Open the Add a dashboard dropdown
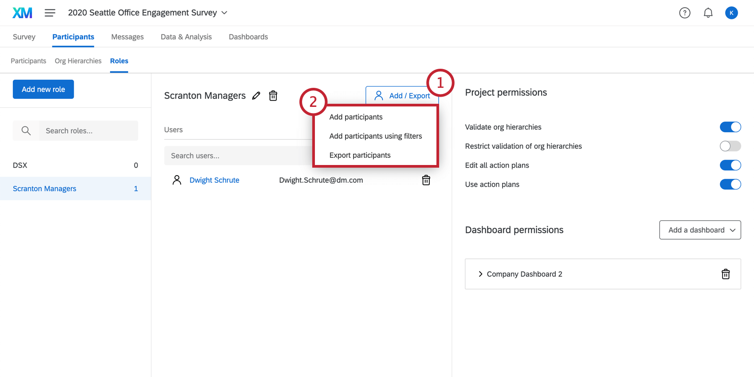754x377 pixels. [700, 230]
